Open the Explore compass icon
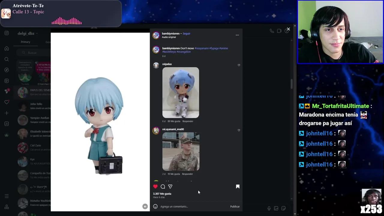This screenshot has height=216, width=384. (7, 70)
